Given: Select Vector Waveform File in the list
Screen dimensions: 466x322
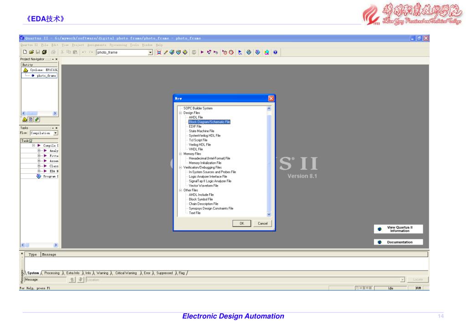Looking at the screenshot, I should (204, 186).
